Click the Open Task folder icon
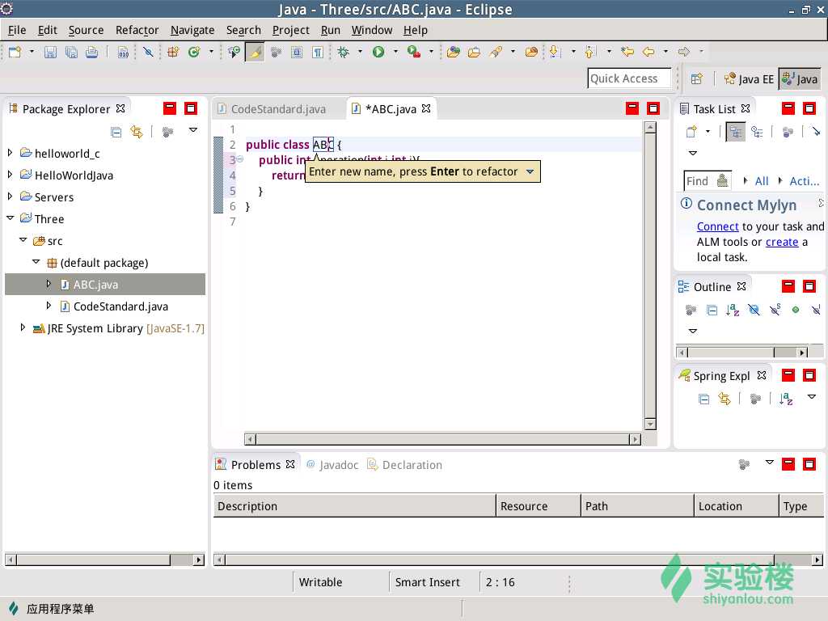The width and height of the screenshot is (828, 621). pyautogui.click(x=474, y=52)
